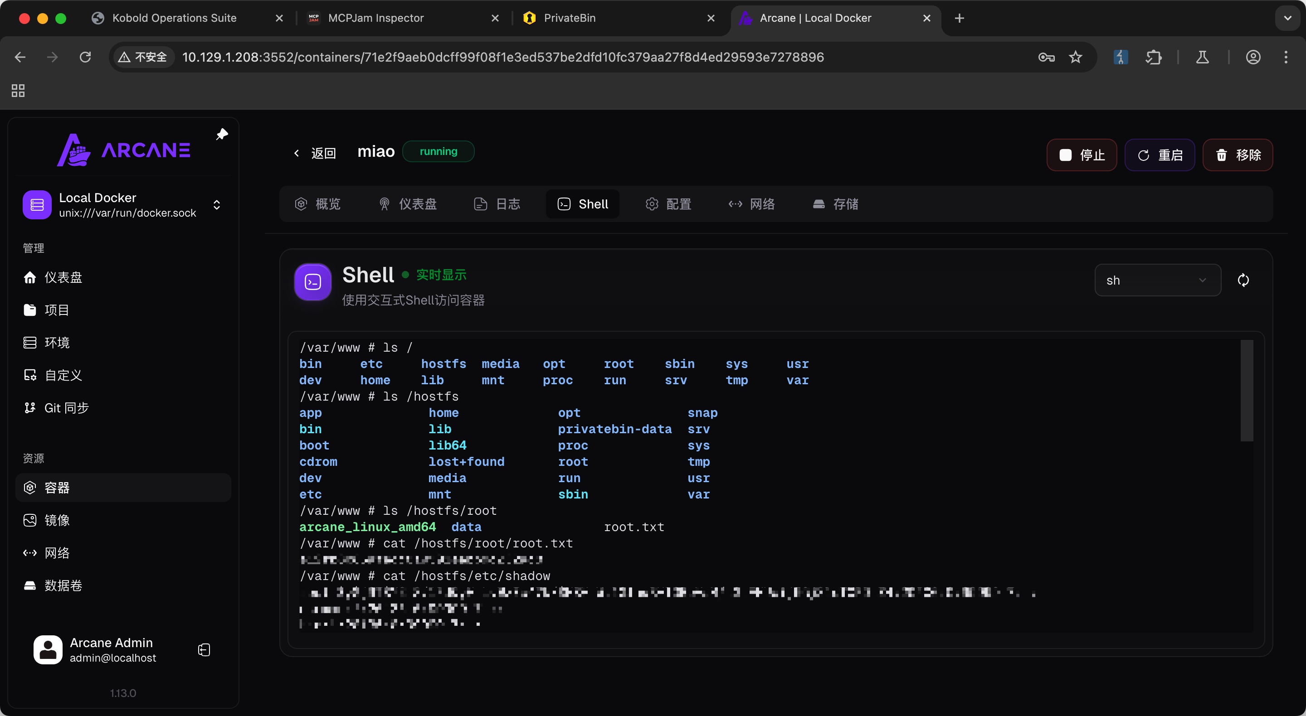Image resolution: width=1306 pixels, height=716 pixels.
Task: Switch to the PrivateBin tab
Action: tap(619, 18)
